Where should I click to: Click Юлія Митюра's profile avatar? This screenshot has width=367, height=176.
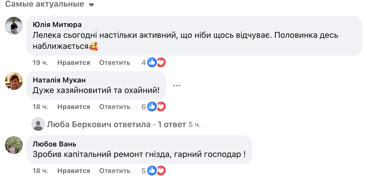pos(14,26)
